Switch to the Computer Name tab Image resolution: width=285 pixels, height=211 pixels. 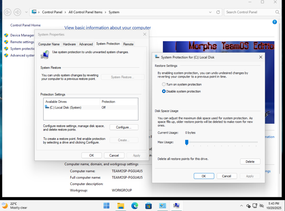(x=49, y=44)
